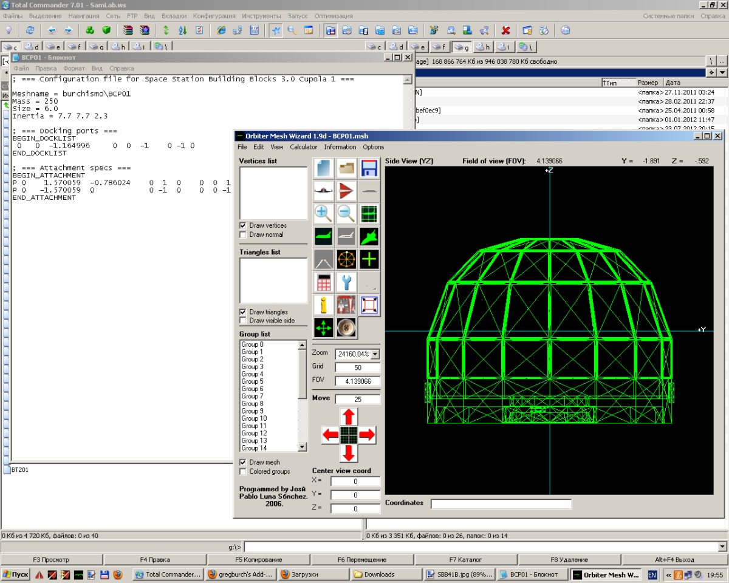729x583 pixels.
Task: Toggle Draw triangles checkbox
Action: tap(243, 312)
